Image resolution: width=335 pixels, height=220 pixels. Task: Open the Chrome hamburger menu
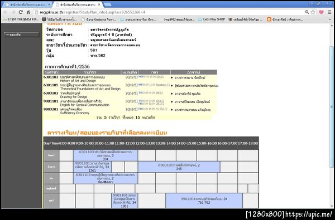pos(329,12)
